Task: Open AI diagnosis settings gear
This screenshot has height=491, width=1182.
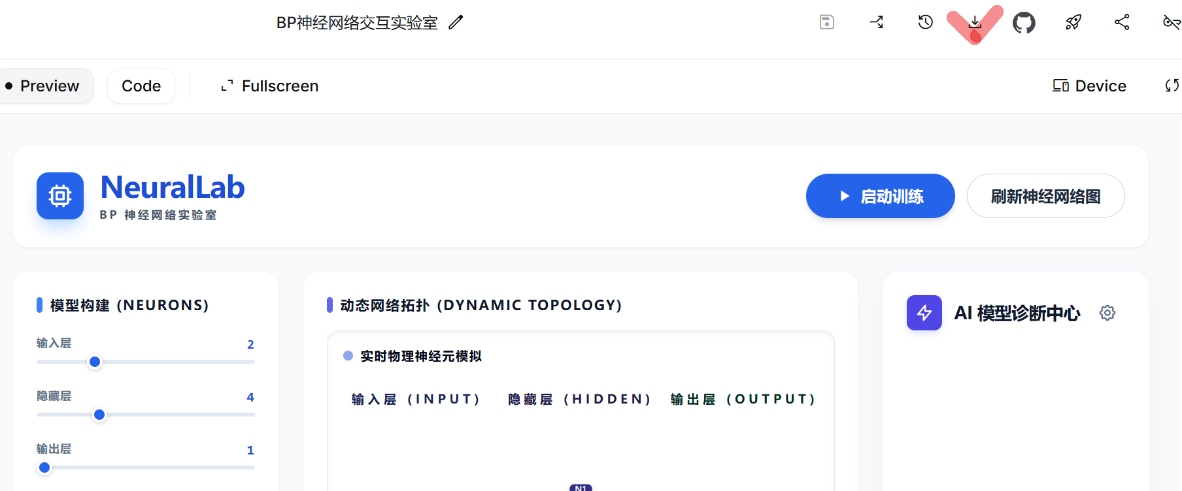Action: (x=1107, y=313)
